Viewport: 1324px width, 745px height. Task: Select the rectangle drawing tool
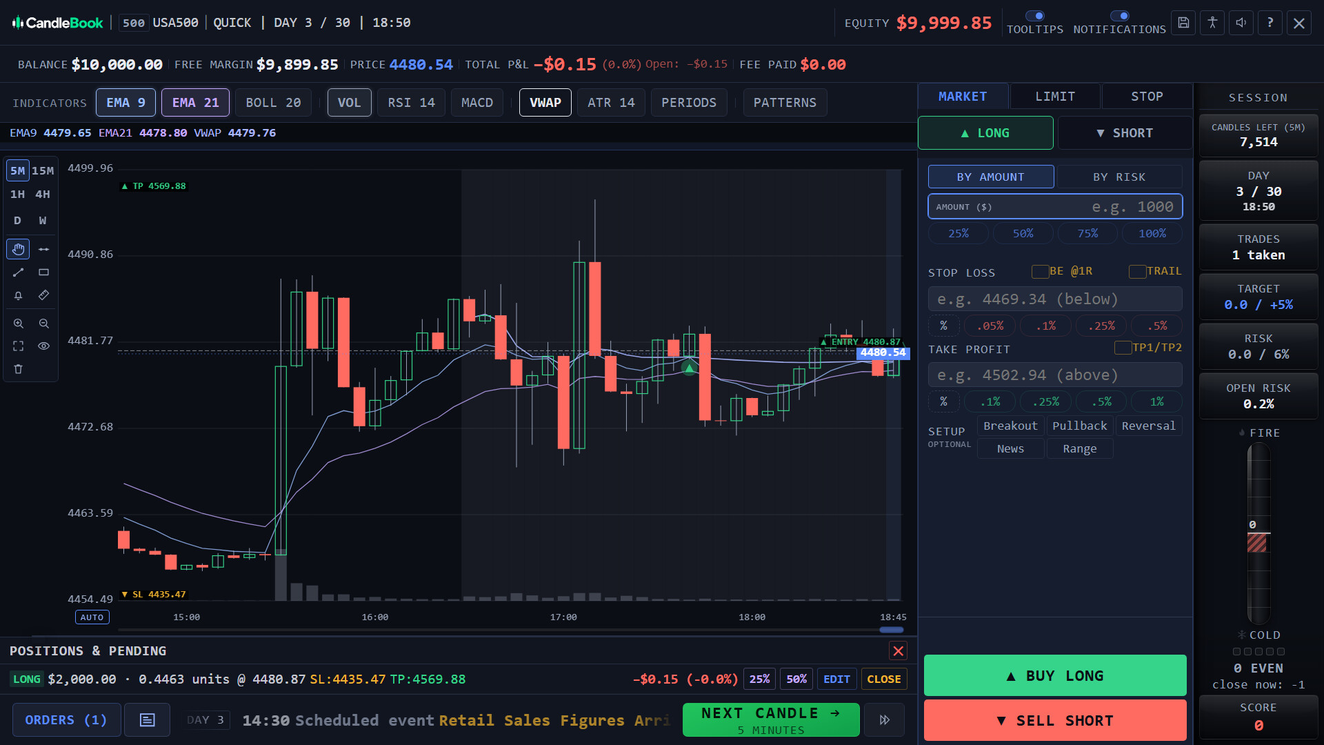(43, 272)
